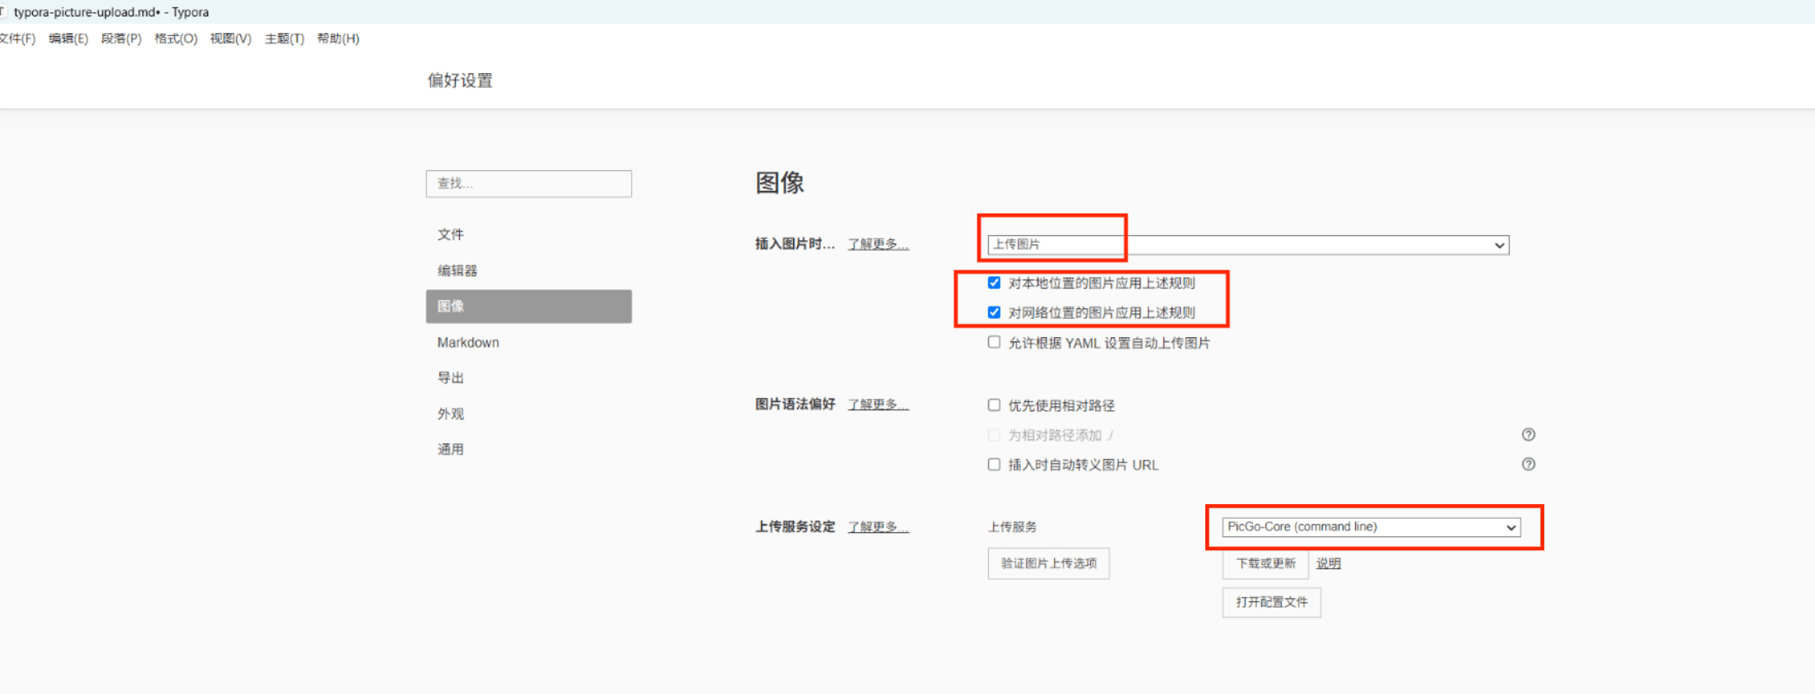Click in the 查找 search field
This screenshot has height=694, width=1815.
[x=528, y=183]
